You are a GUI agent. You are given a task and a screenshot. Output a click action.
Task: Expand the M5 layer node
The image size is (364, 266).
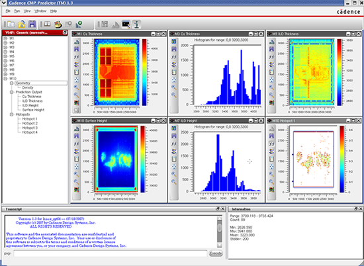[5, 56]
